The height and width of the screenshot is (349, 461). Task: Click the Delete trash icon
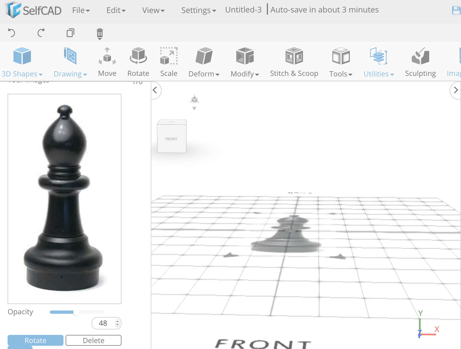(x=100, y=34)
